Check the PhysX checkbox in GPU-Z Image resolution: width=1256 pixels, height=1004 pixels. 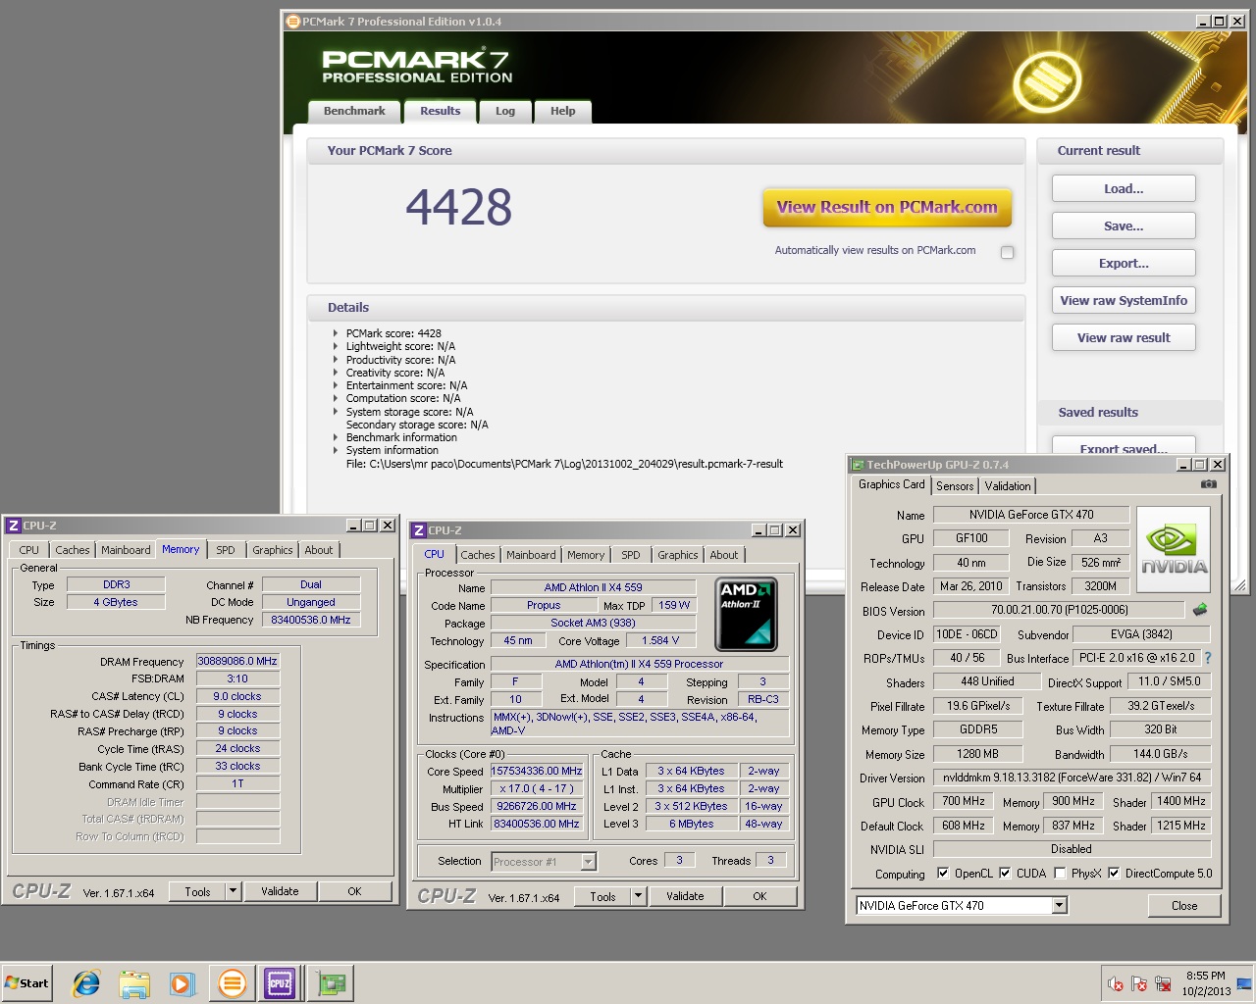coord(1060,873)
